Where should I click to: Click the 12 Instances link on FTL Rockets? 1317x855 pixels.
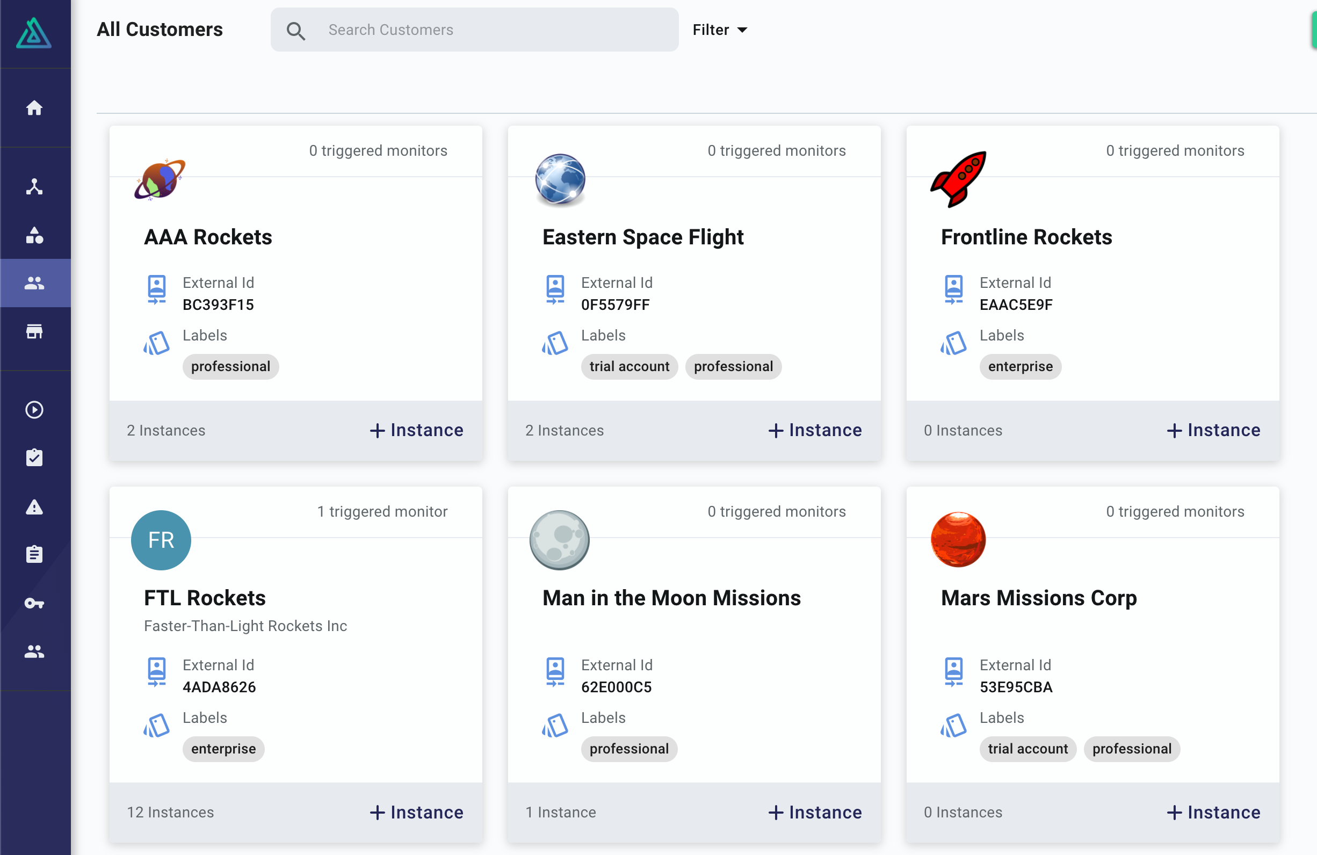click(x=170, y=812)
